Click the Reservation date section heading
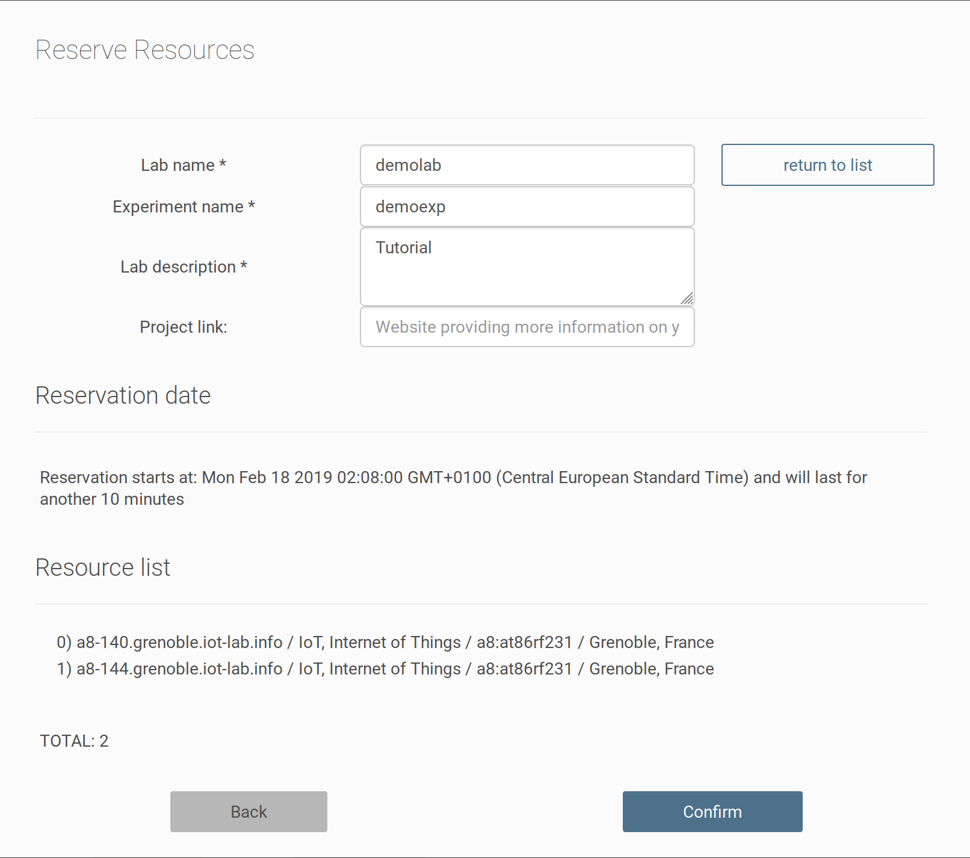The width and height of the screenshot is (970, 858). point(123,395)
